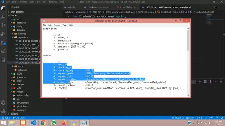This screenshot has height=126, width=225.
Task: Open Windows Start button
Action: [3, 123]
